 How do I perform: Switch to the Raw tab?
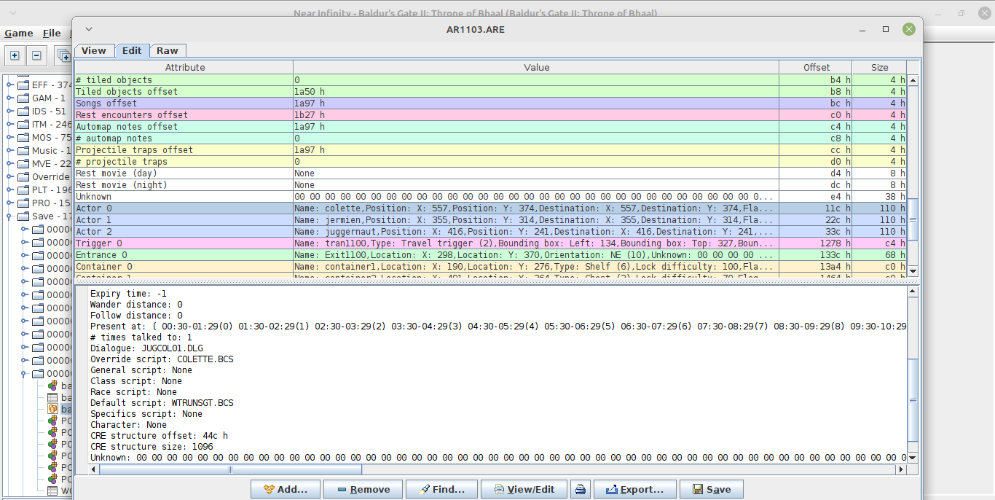pyautogui.click(x=168, y=50)
